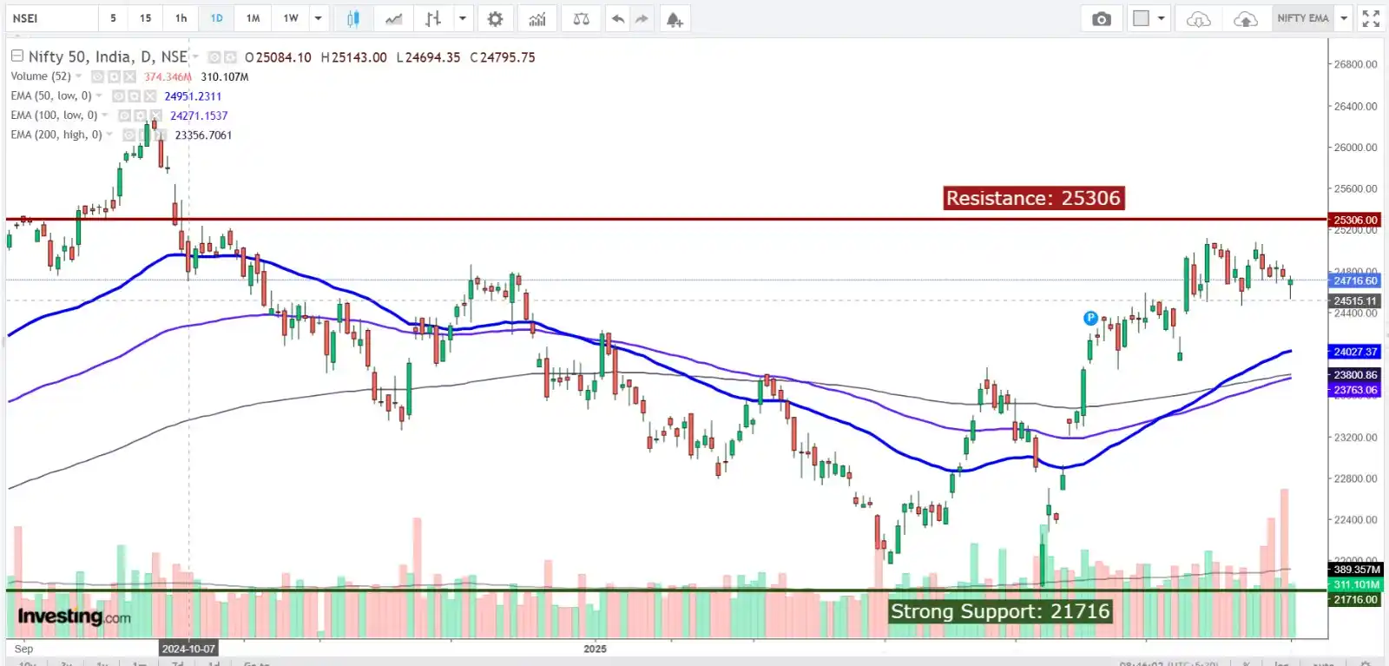Click the 25306.00 red price label
The width and height of the screenshot is (1389, 666).
click(x=1355, y=220)
